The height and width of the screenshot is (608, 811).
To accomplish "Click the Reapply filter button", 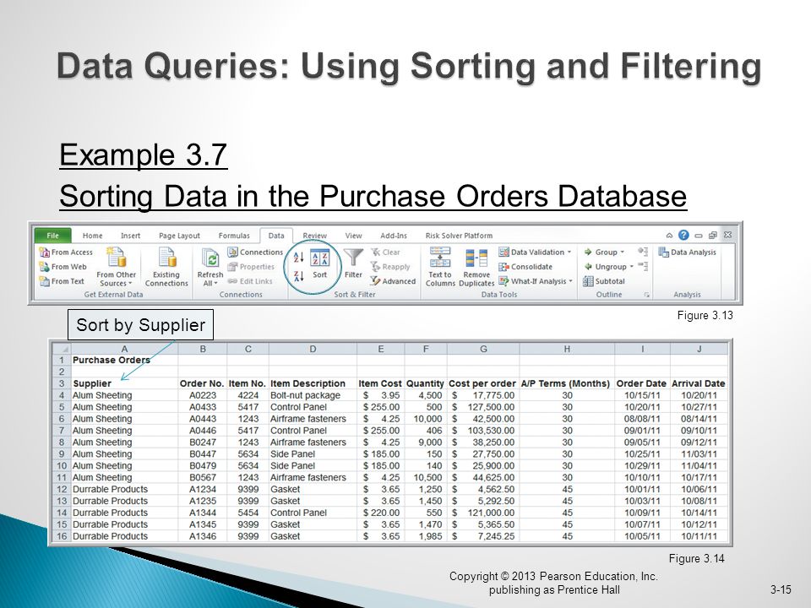I will coord(390,267).
